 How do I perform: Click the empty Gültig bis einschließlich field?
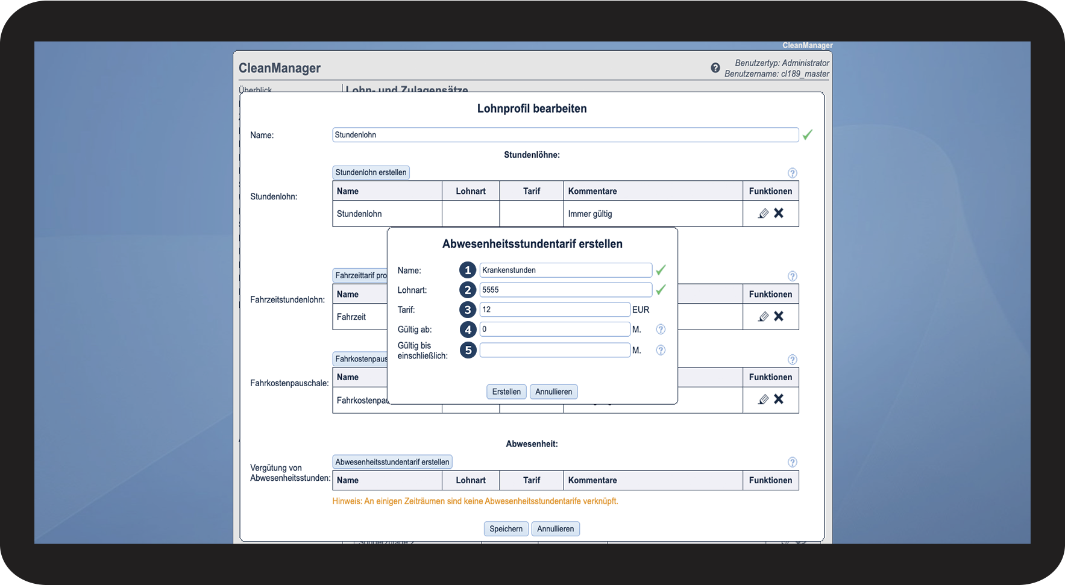pyautogui.click(x=554, y=350)
